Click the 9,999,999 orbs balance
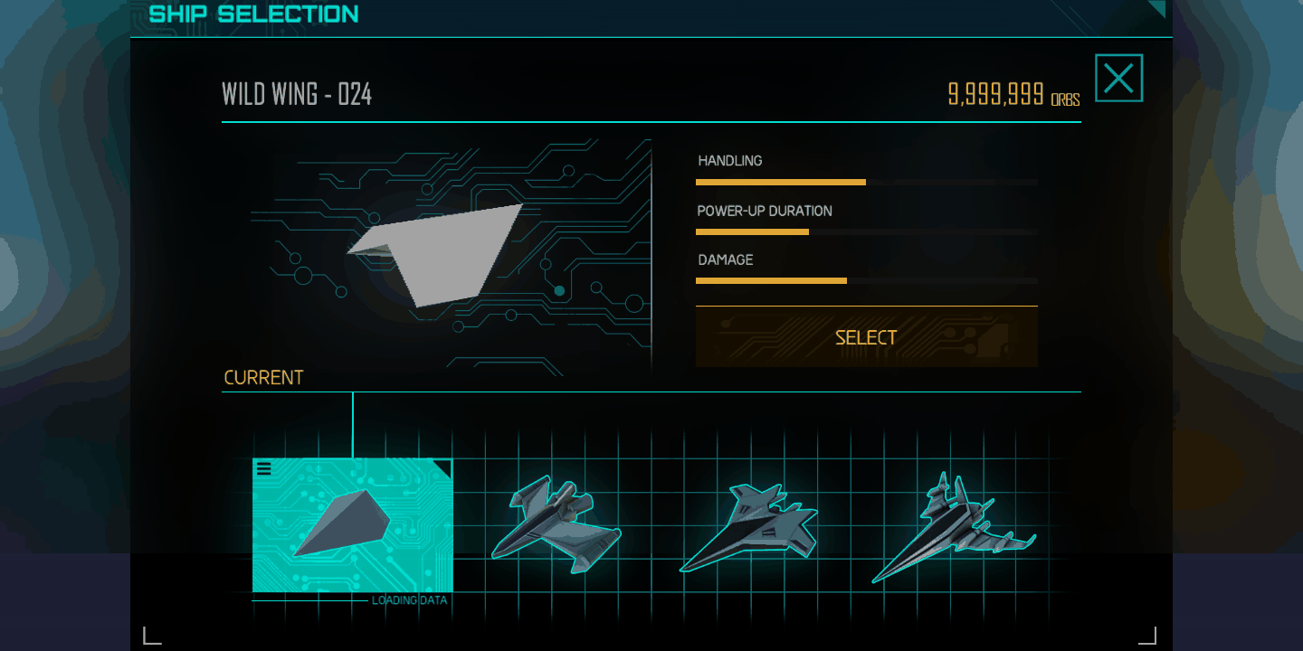This screenshot has width=1303, height=651. [1013, 94]
